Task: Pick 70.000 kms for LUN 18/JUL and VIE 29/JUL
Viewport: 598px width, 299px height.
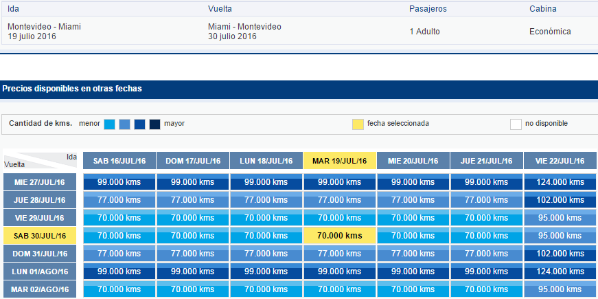Action: 266,218
